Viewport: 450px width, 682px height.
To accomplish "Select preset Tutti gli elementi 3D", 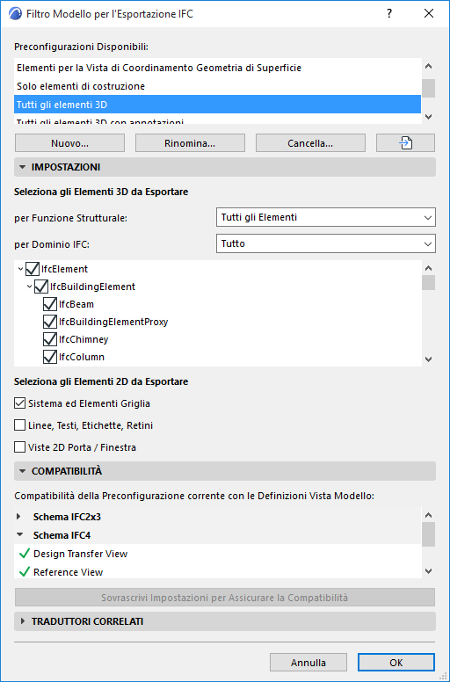I will [217, 105].
